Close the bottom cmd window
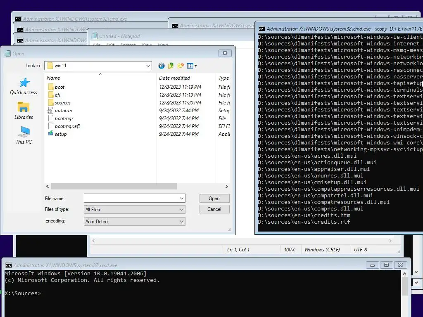 401,265
